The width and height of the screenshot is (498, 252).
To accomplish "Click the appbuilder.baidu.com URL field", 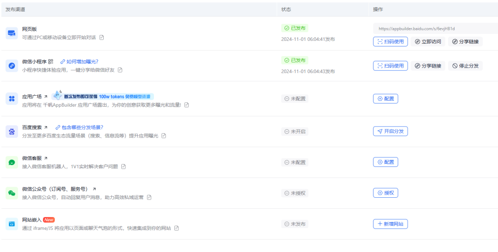I will [435, 29].
